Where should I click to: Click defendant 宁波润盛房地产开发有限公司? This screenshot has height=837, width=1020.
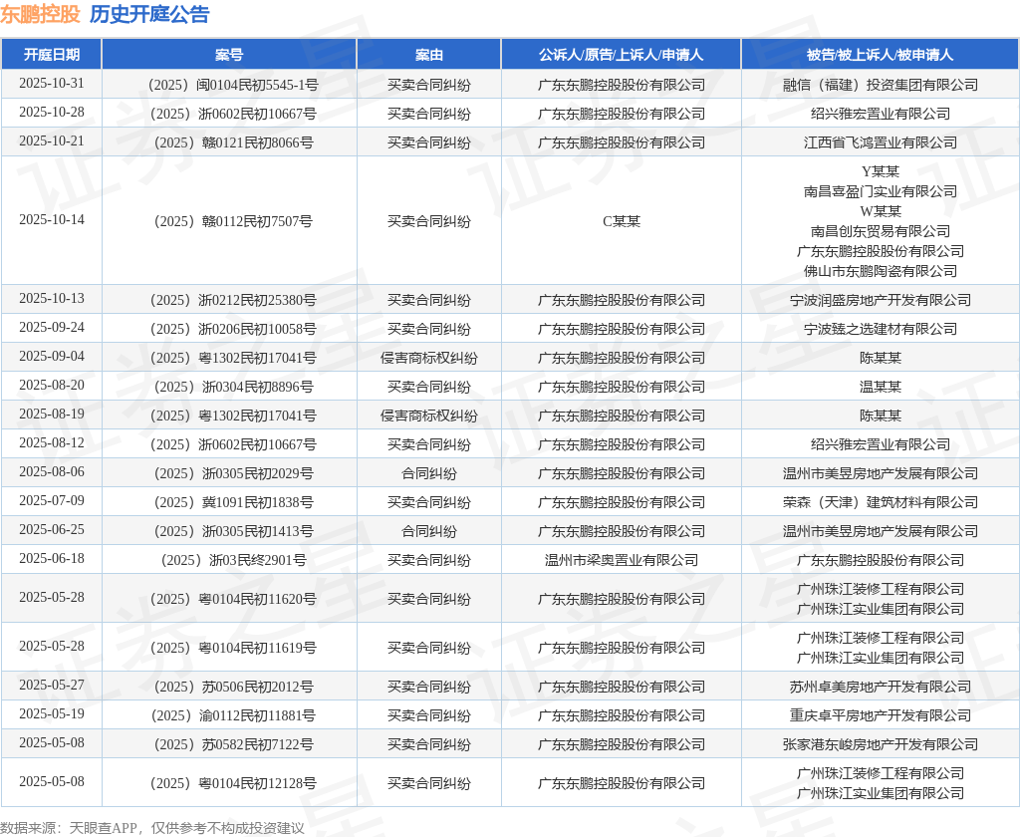coord(881,300)
